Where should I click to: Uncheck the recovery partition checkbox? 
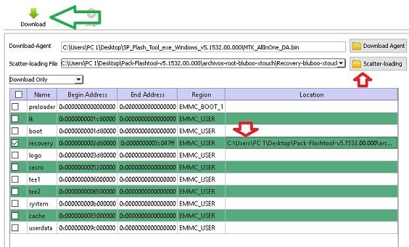pos(15,143)
